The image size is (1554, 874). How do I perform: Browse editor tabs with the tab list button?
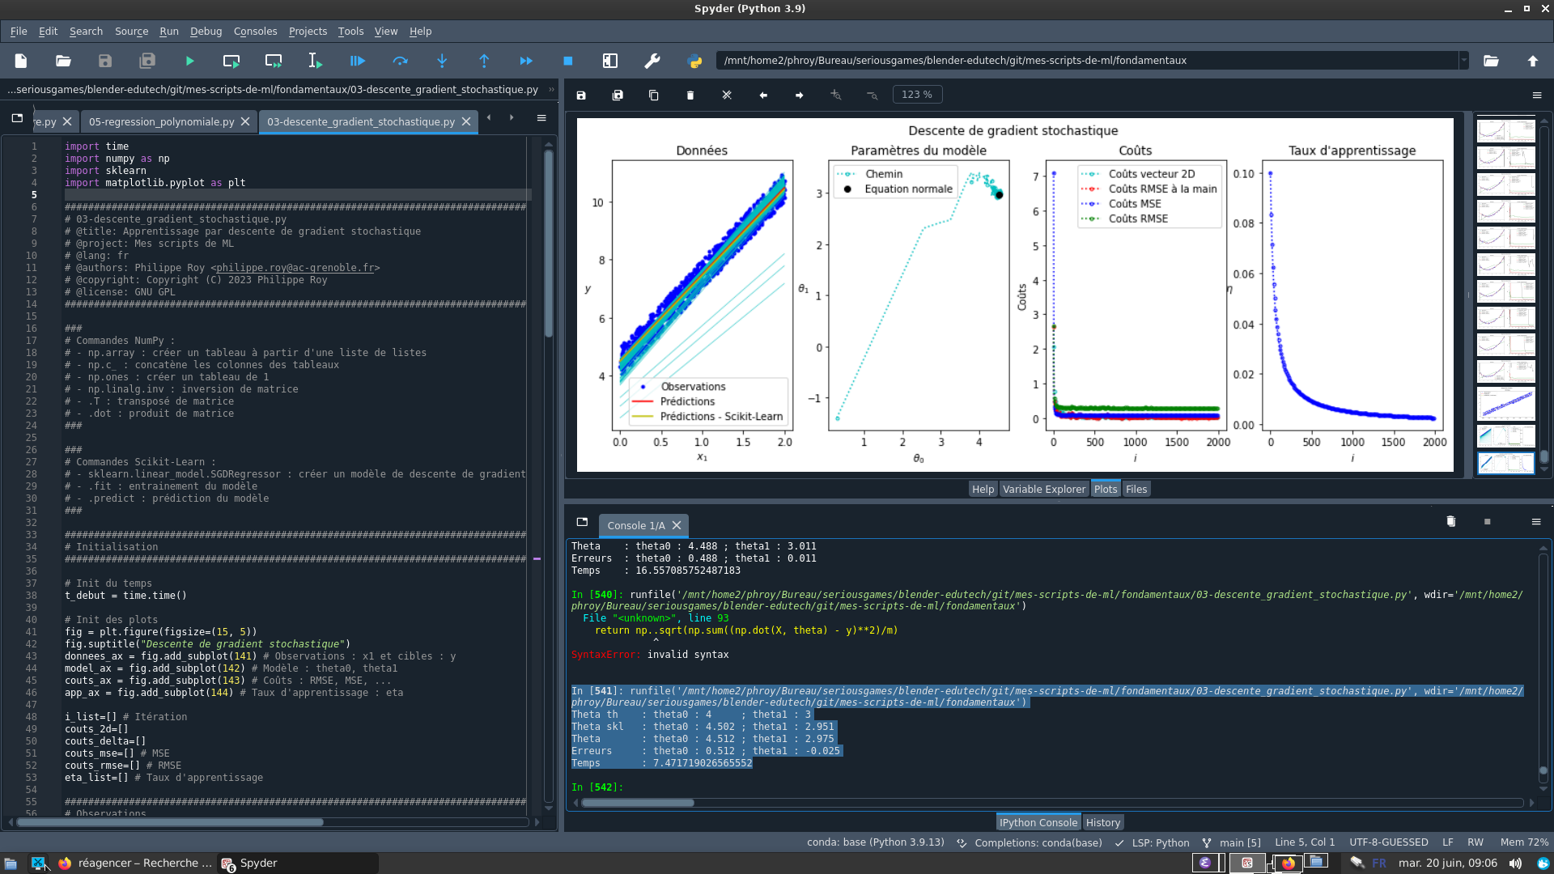click(x=17, y=118)
